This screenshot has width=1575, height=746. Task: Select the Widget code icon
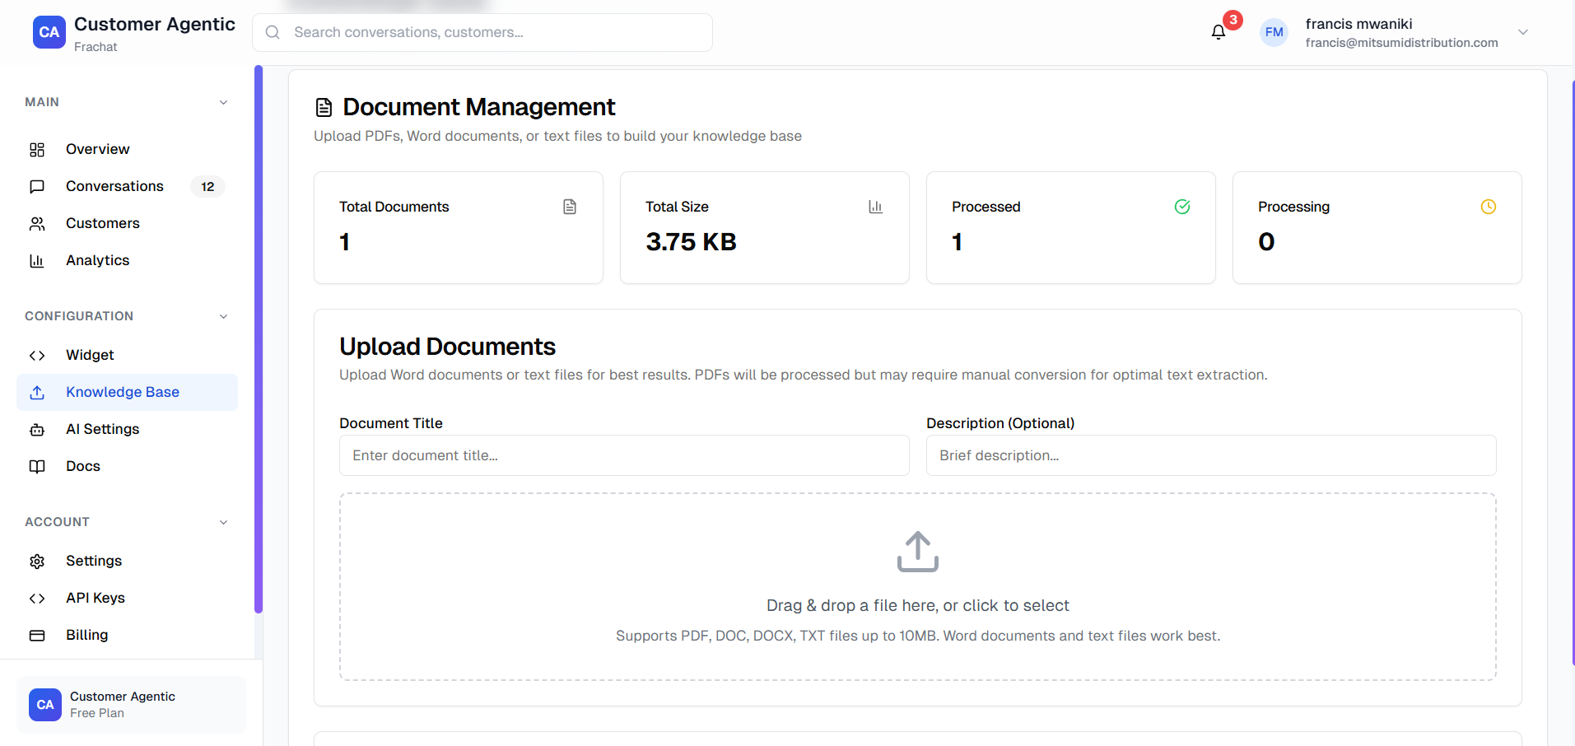tap(37, 355)
